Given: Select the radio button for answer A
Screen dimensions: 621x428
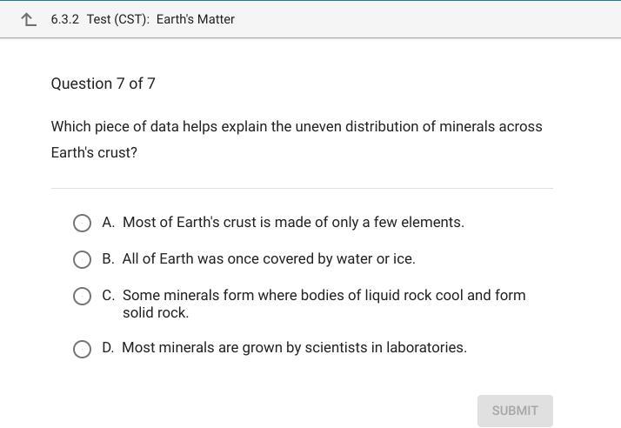Looking at the screenshot, I should click(x=82, y=224).
